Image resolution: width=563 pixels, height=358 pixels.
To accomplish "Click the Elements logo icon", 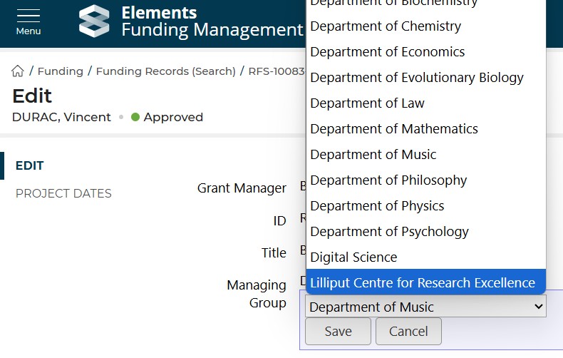I will pos(94,21).
